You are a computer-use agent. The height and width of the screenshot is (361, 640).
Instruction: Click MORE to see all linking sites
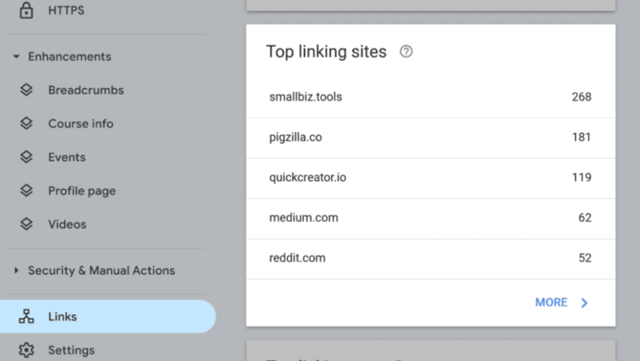point(551,302)
